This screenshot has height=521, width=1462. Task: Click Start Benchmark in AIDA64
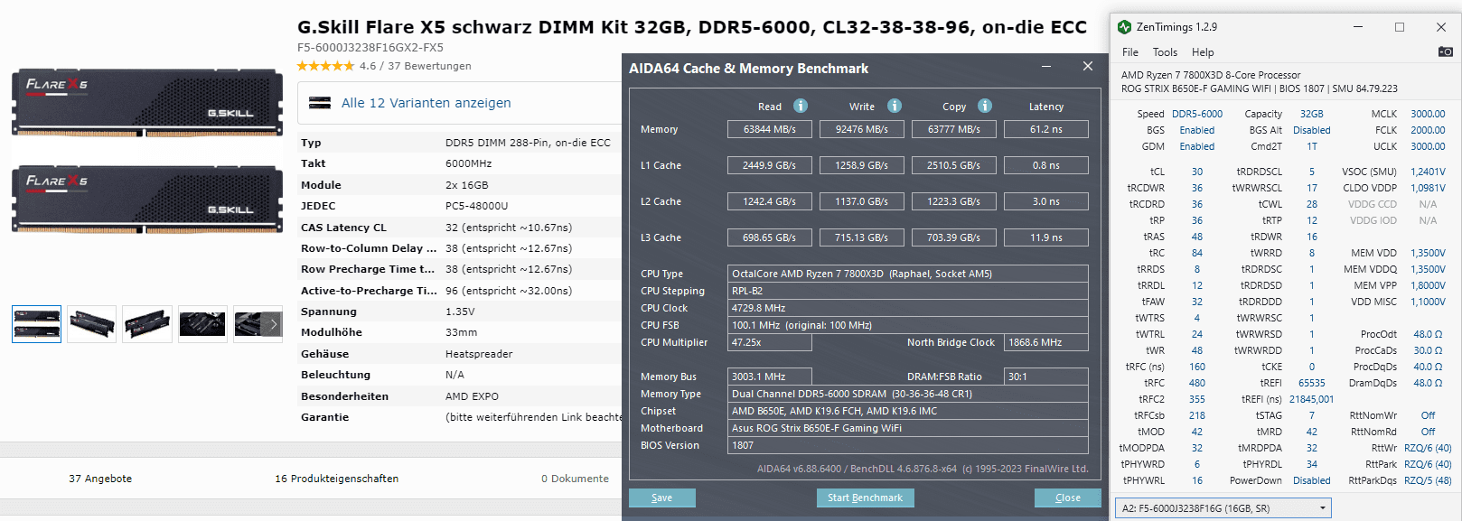tap(866, 498)
